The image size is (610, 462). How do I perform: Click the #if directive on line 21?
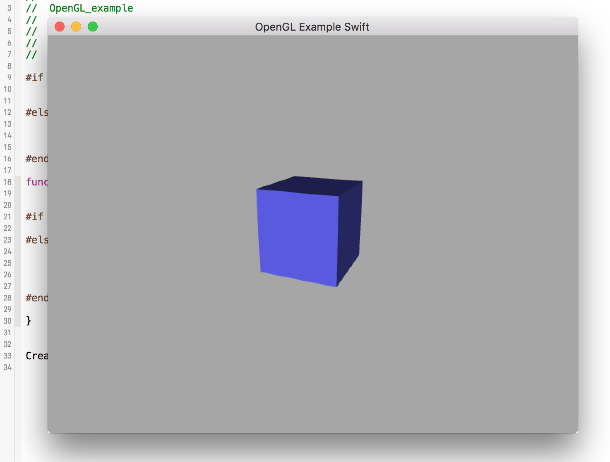tap(34, 217)
